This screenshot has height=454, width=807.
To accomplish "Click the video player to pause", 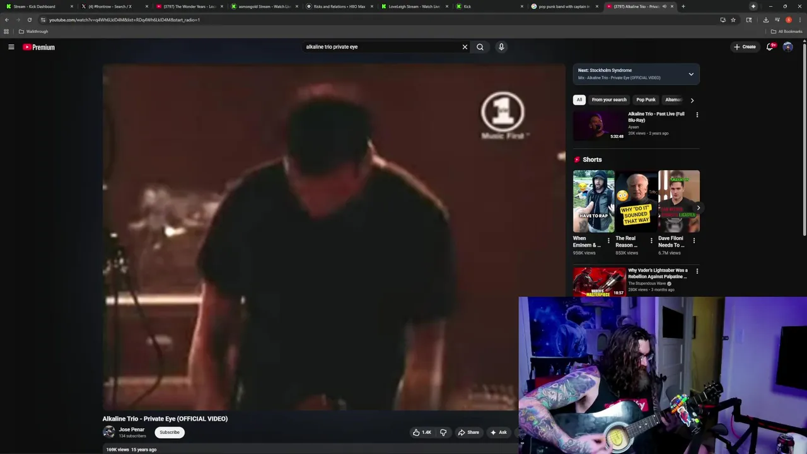I will click(x=334, y=236).
